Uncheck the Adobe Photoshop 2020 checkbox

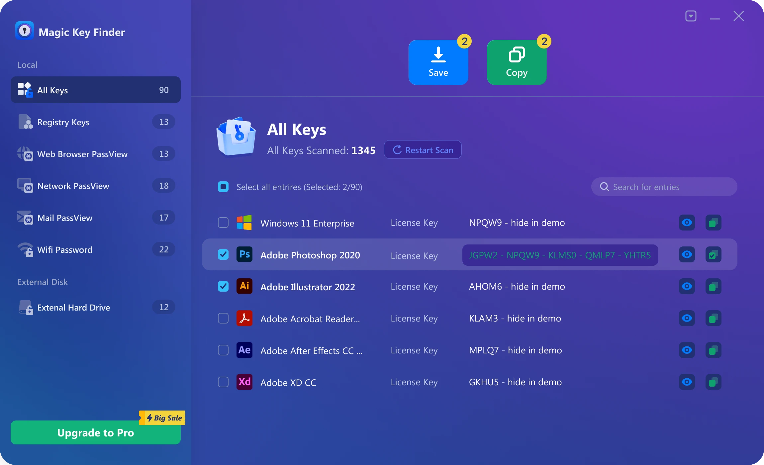223,254
